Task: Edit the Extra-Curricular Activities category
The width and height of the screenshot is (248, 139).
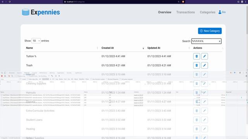Action: click(x=205, y=111)
